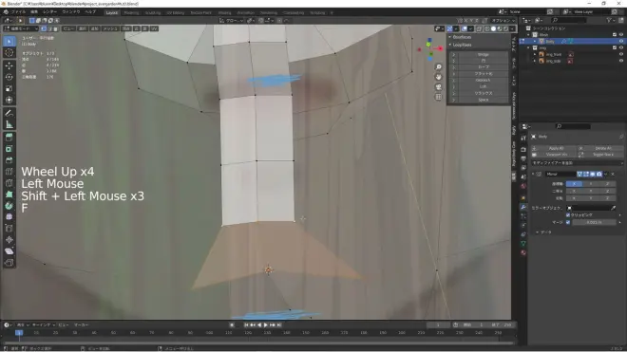Screen dimensions: 627x352
Task: Toggle visibility eye of Body object
Action: (x=621, y=41)
